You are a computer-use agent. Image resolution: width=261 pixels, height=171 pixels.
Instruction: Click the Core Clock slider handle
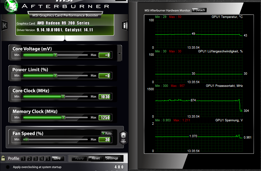tap(63, 96)
